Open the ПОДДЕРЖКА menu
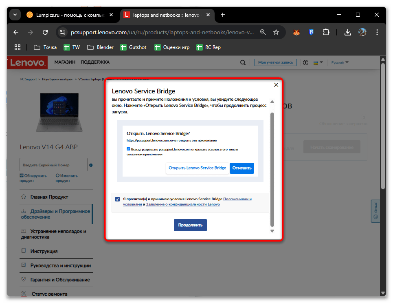The width and height of the screenshot is (393, 303). pos(95,62)
